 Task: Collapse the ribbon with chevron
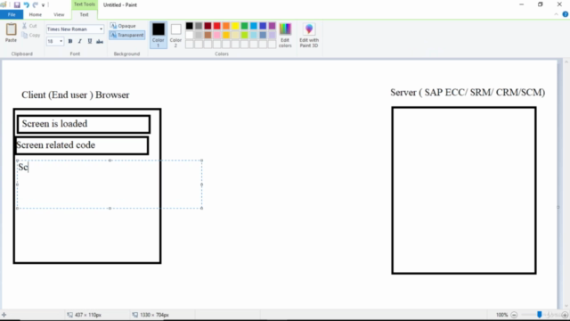tap(556, 14)
